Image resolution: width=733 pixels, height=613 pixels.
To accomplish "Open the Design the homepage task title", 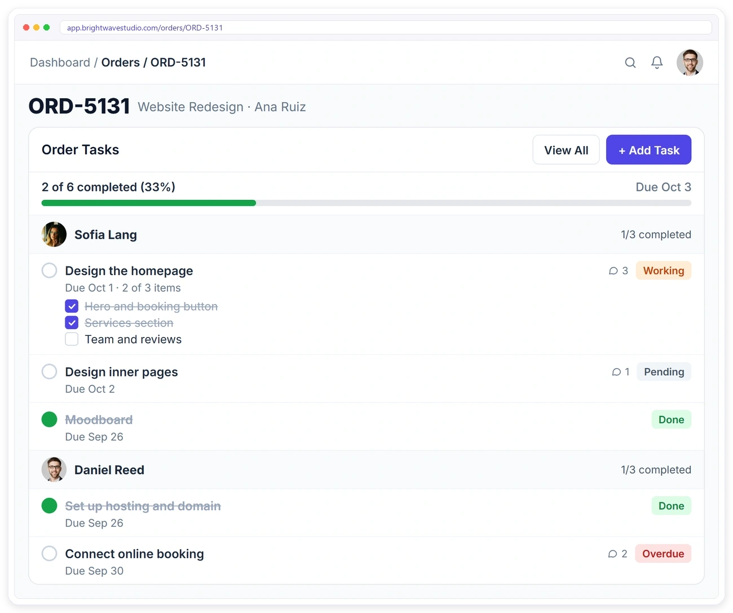I will (x=129, y=271).
